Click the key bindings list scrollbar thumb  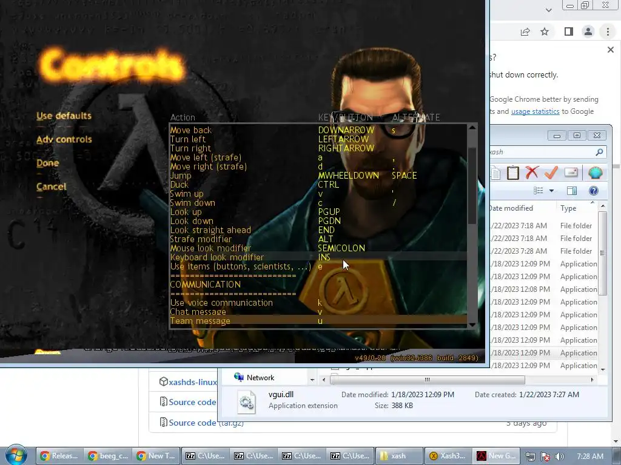tap(472, 186)
